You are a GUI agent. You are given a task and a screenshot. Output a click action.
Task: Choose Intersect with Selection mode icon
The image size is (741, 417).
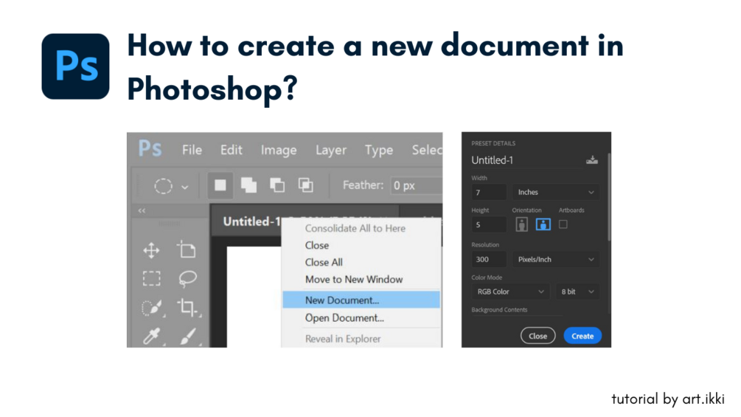coord(306,185)
